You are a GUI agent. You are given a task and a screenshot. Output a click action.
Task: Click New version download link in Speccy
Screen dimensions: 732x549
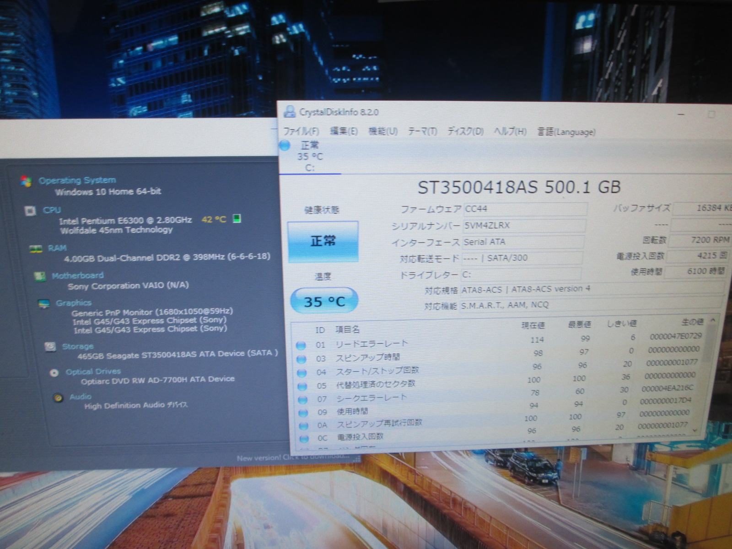click(293, 457)
